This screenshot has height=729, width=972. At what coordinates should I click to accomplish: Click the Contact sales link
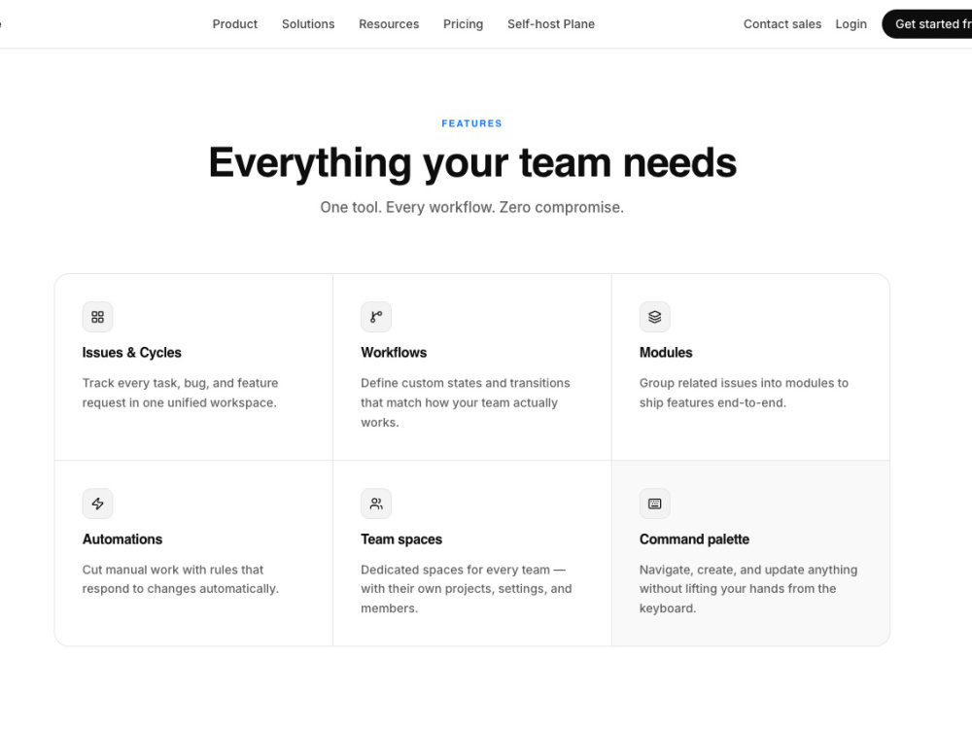tap(782, 24)
